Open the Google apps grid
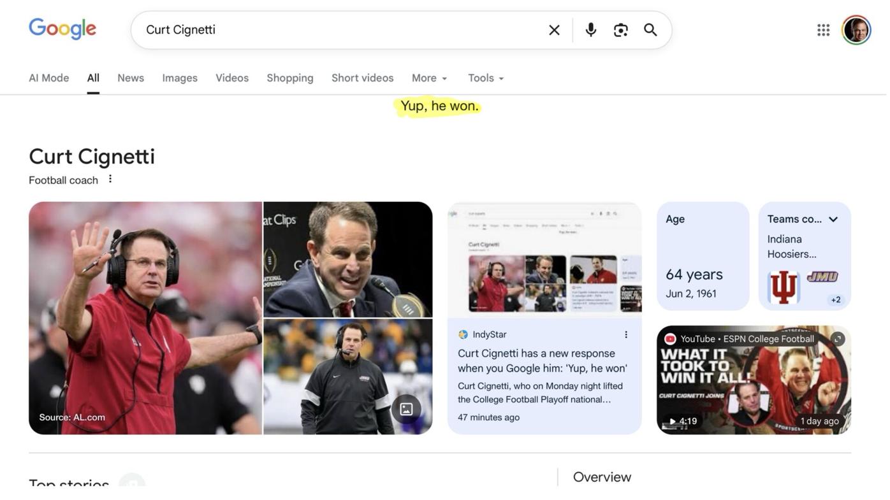Viewport: 890px width, 500px height. (x=823, y=30)
